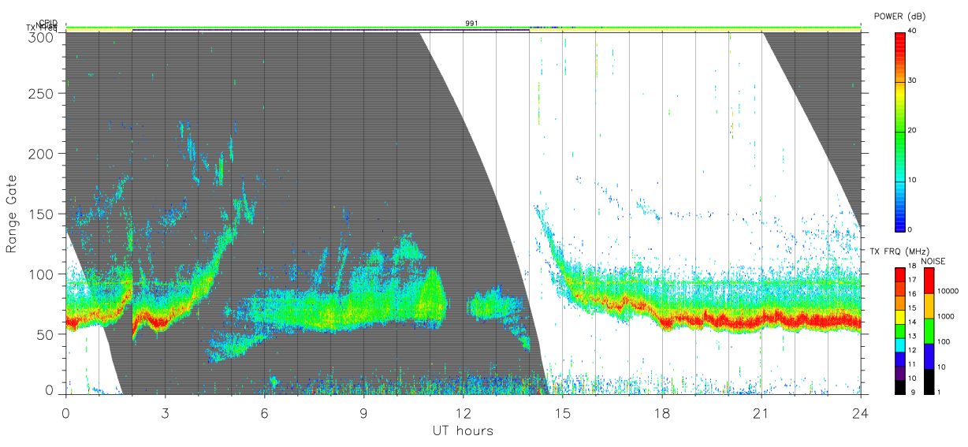Click the "0" tick on the POWER colorbar
This screenshot has width=968, height=447.
click(910, 229)
